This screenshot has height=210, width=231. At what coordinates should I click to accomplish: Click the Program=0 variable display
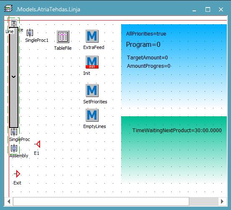pyautogui.click(x=143, y=44)
